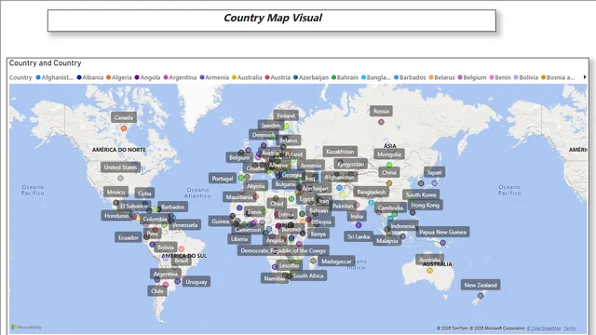Select Benin legend item
The height and width of the screenshot is (335, 596).
(500, 77)
